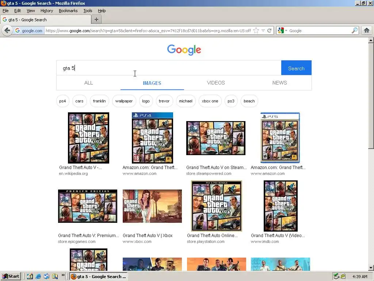374x281 pixels.
Task: Open the PS4 & PS5 Bundle thumbnail
Action: 217,206
